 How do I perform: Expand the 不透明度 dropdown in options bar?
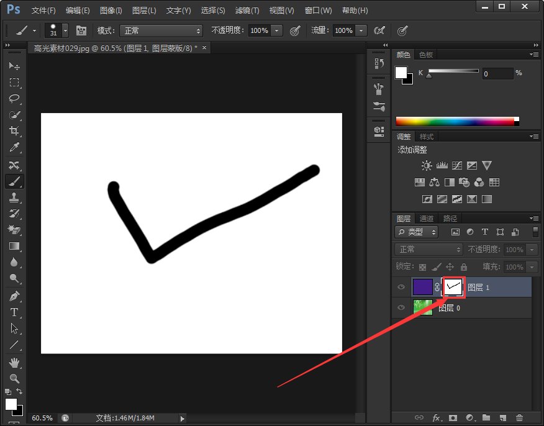(x=276, y=30)
